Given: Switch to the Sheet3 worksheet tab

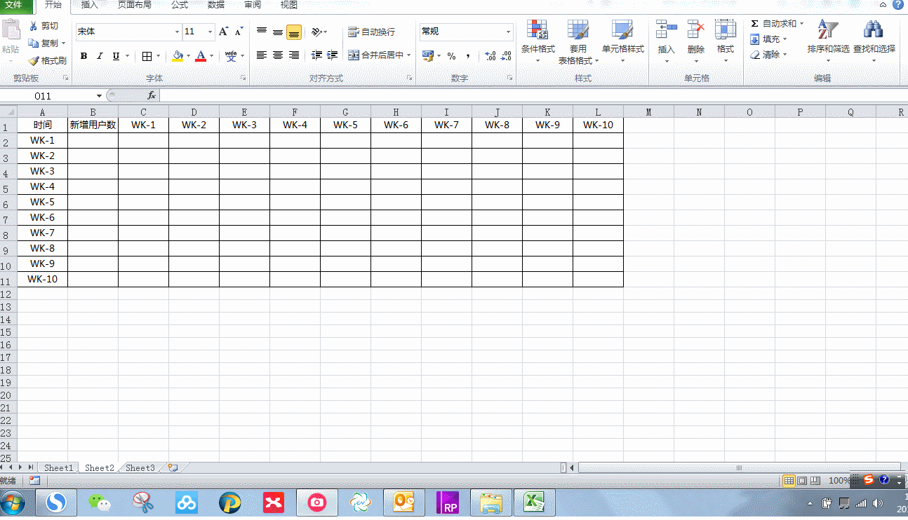Looking at the screenshot, I should click(x=140, y=468).
